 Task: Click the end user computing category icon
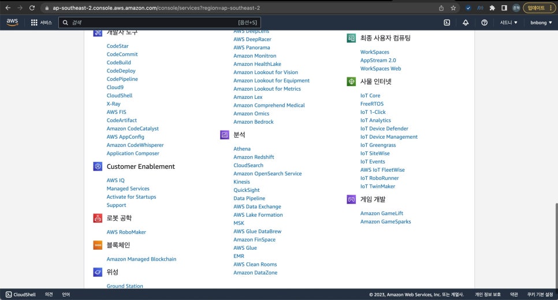(x=351, y=38)
